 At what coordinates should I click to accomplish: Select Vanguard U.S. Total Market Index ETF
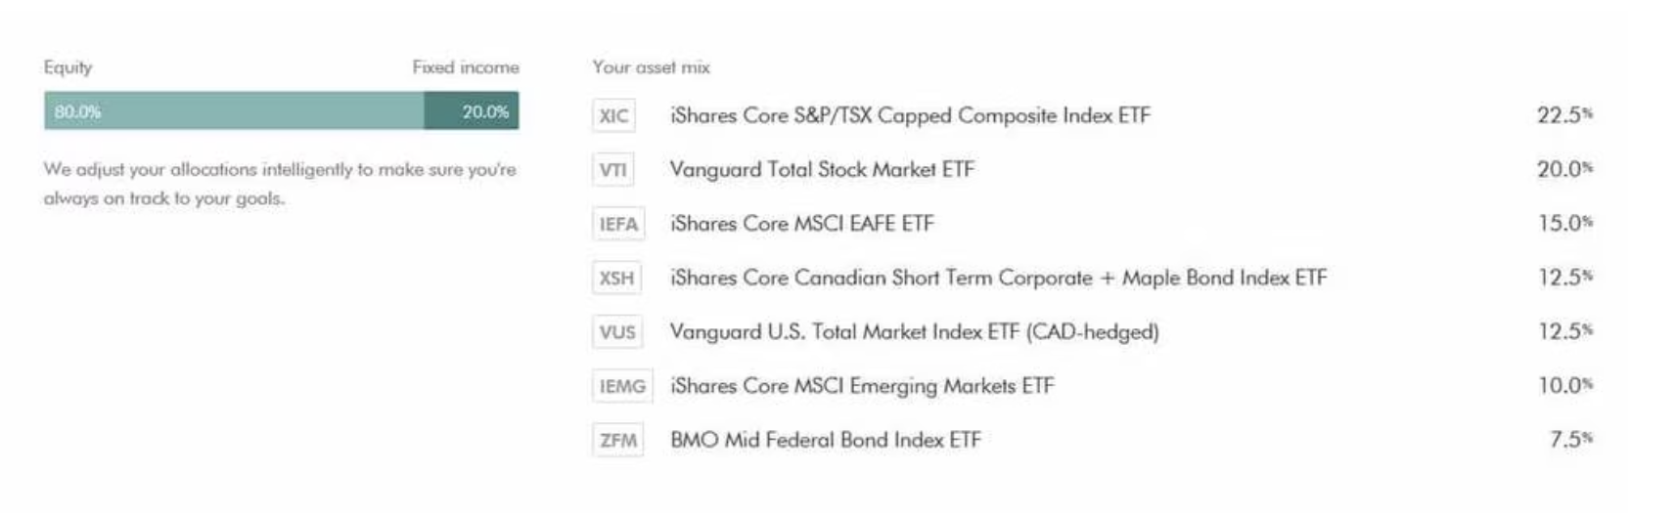click(x=914, y=332)
